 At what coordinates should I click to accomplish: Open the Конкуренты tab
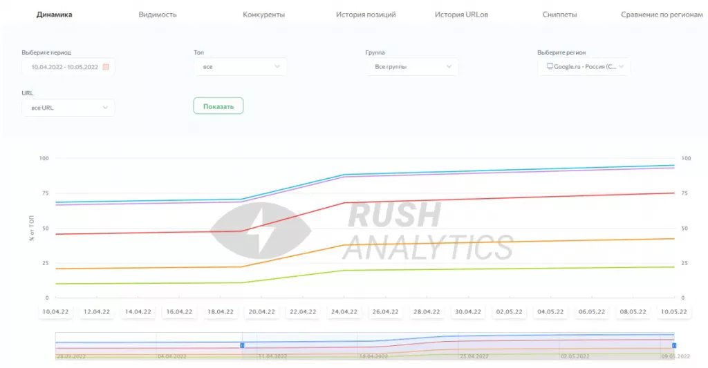263,14
